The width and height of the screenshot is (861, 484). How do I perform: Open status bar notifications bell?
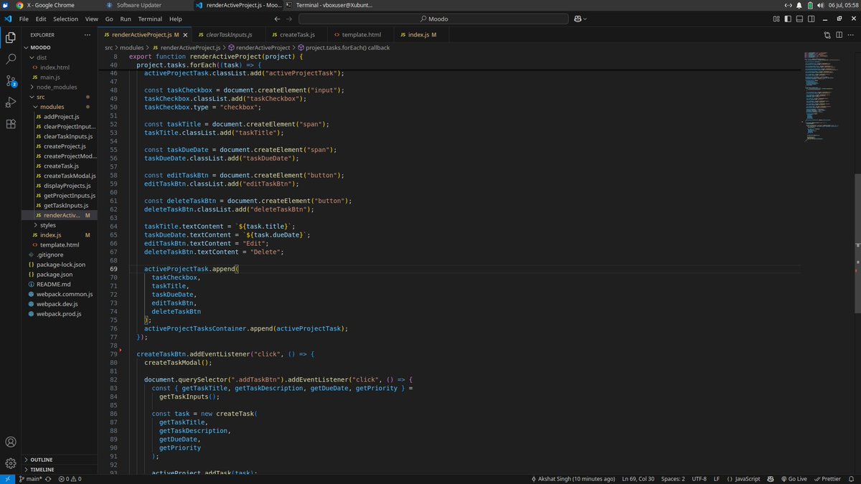[852, 478]
